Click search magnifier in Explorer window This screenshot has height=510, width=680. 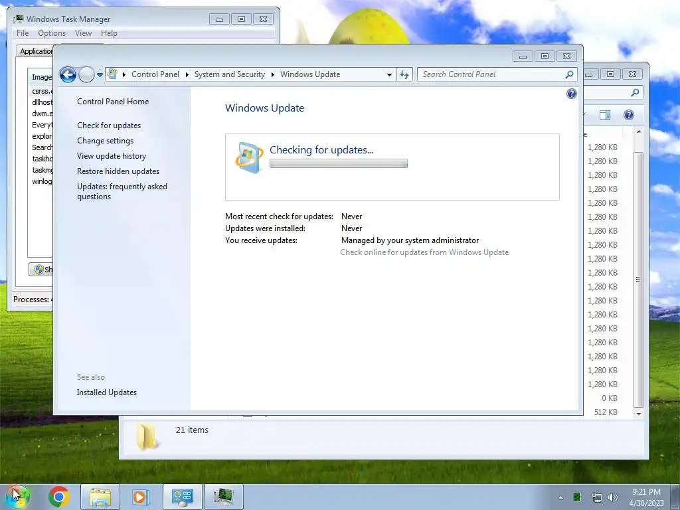[635, 92]
